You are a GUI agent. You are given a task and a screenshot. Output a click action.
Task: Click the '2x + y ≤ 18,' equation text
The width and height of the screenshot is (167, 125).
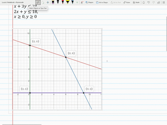(26, 11)
